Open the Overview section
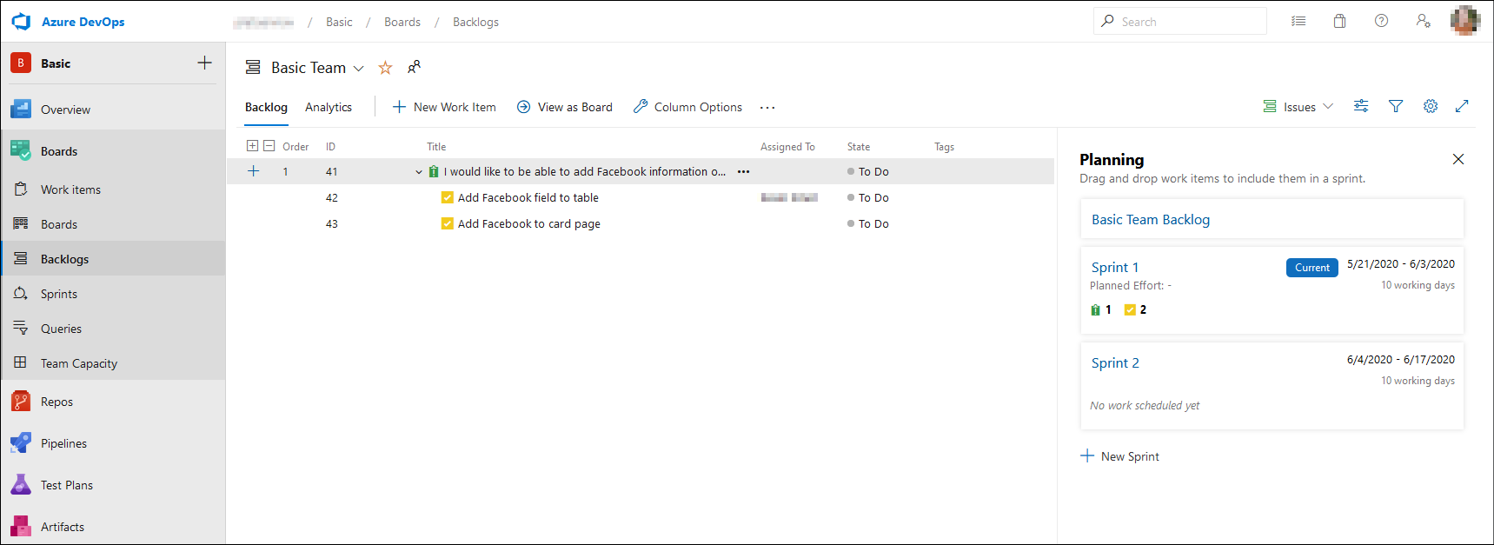This screenshot has width=1494, height=545. [65, 110]
